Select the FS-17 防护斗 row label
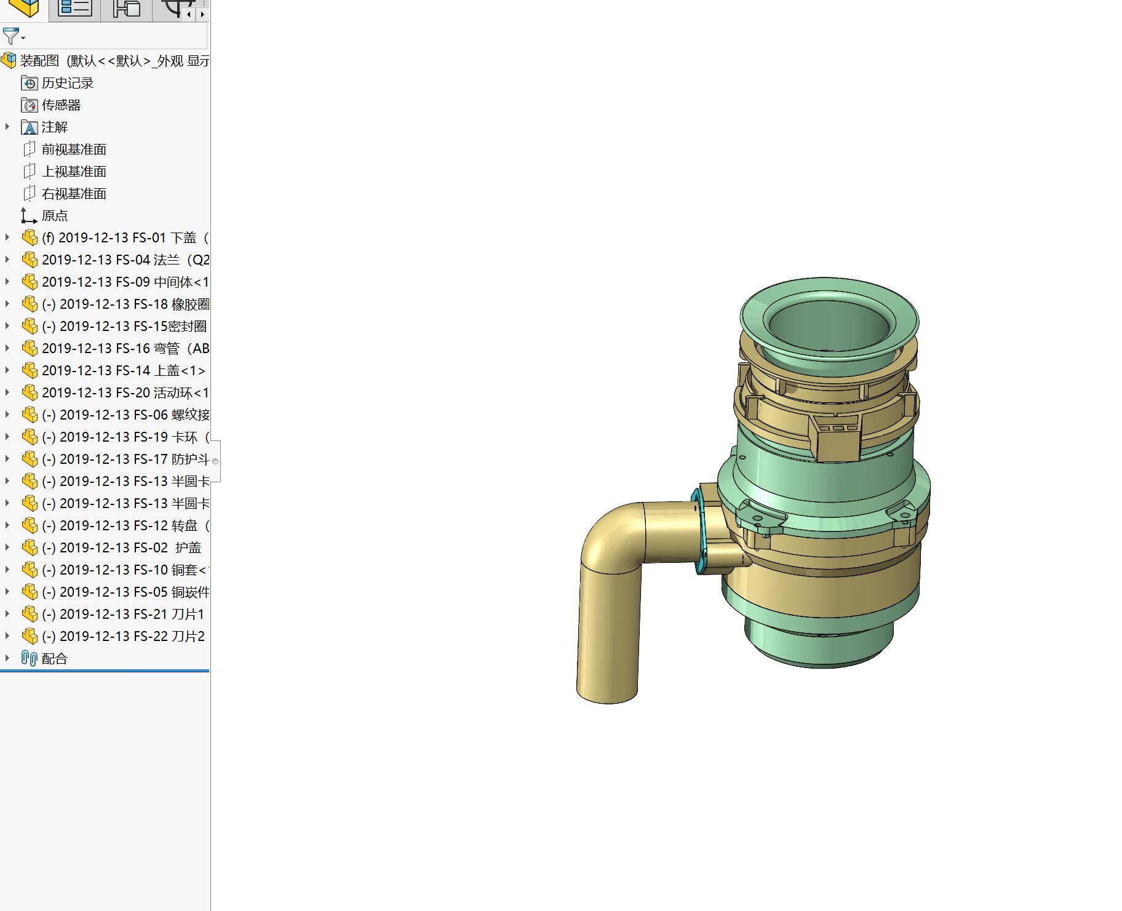This screenshot has height=911, width=1122. [125, 459]
